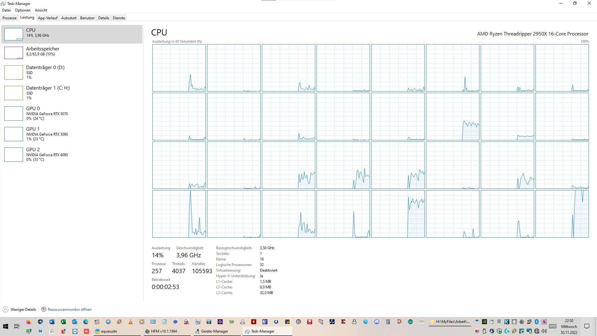
Task: Open the network globe tray icon
Action: [537, 331]
